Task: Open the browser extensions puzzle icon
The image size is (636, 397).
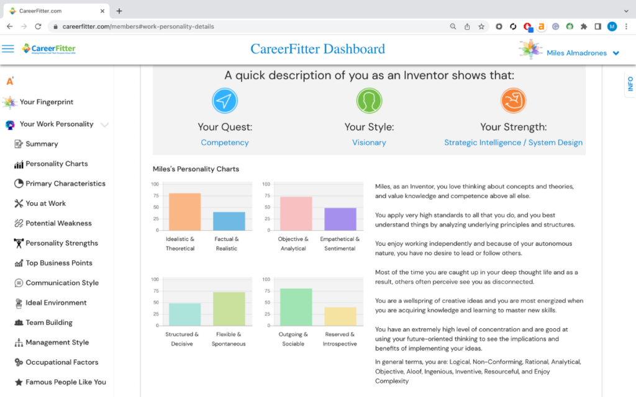Action: pos(584,26)
